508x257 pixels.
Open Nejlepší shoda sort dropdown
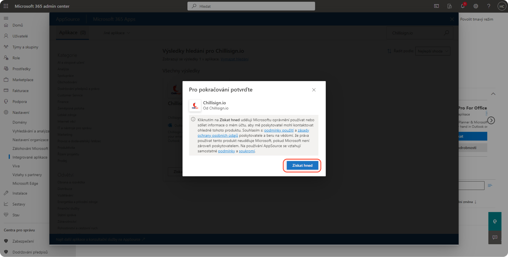(x=433, y=51)
